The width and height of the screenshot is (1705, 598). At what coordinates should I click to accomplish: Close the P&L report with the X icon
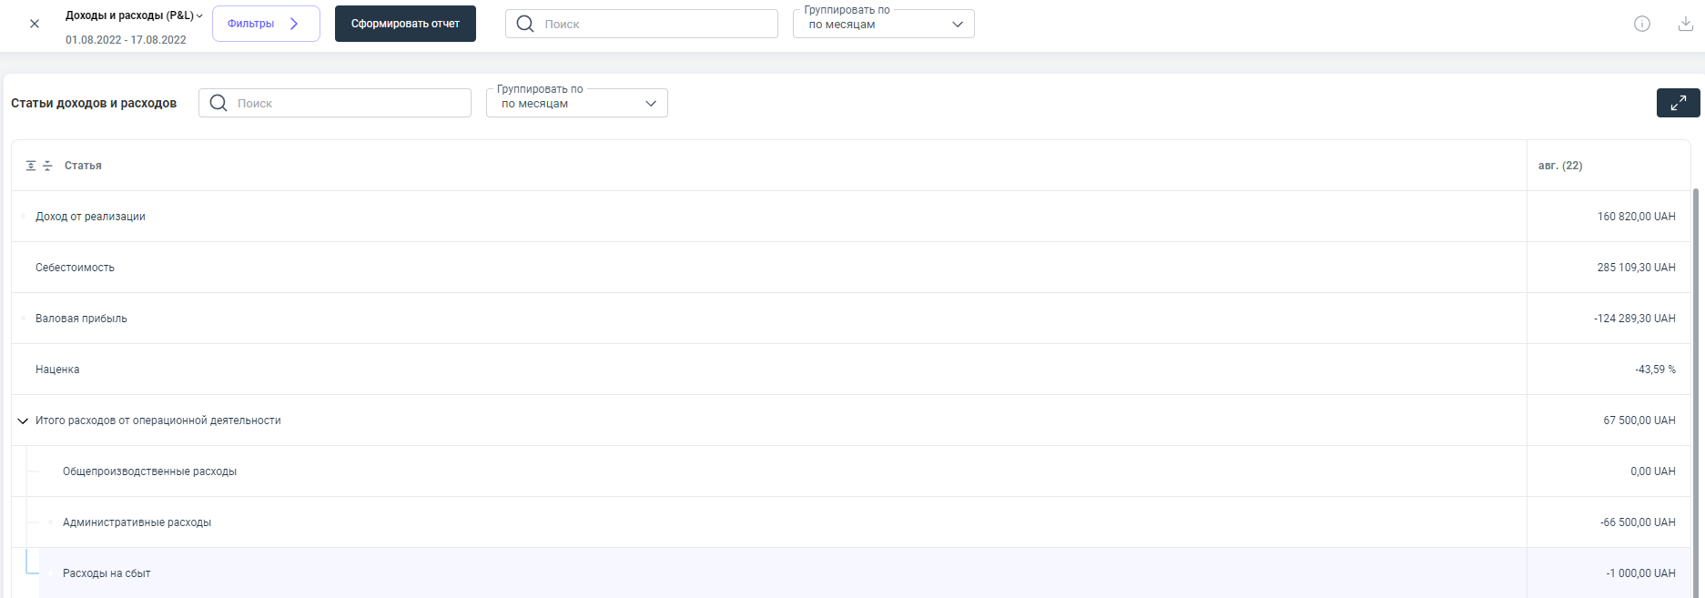[x=35, y=24]
